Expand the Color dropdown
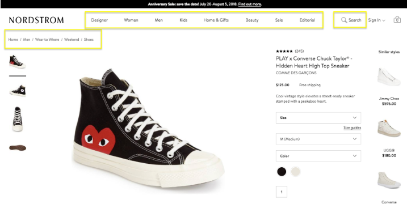 318,156
